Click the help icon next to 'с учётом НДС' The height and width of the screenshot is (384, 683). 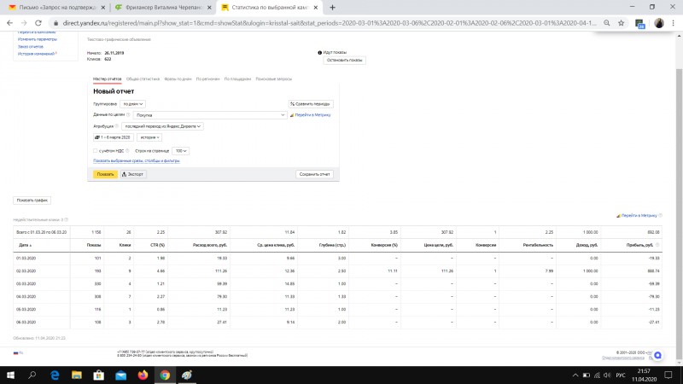click(127, 151)
